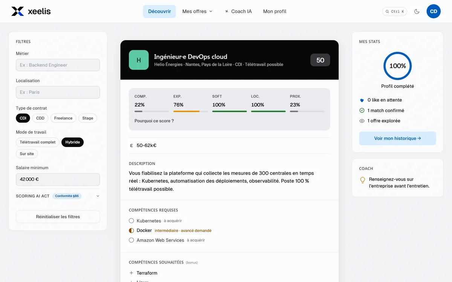452x282 pixels.
Task: Click the xeelis logo
Action: [x=31, y=11]
